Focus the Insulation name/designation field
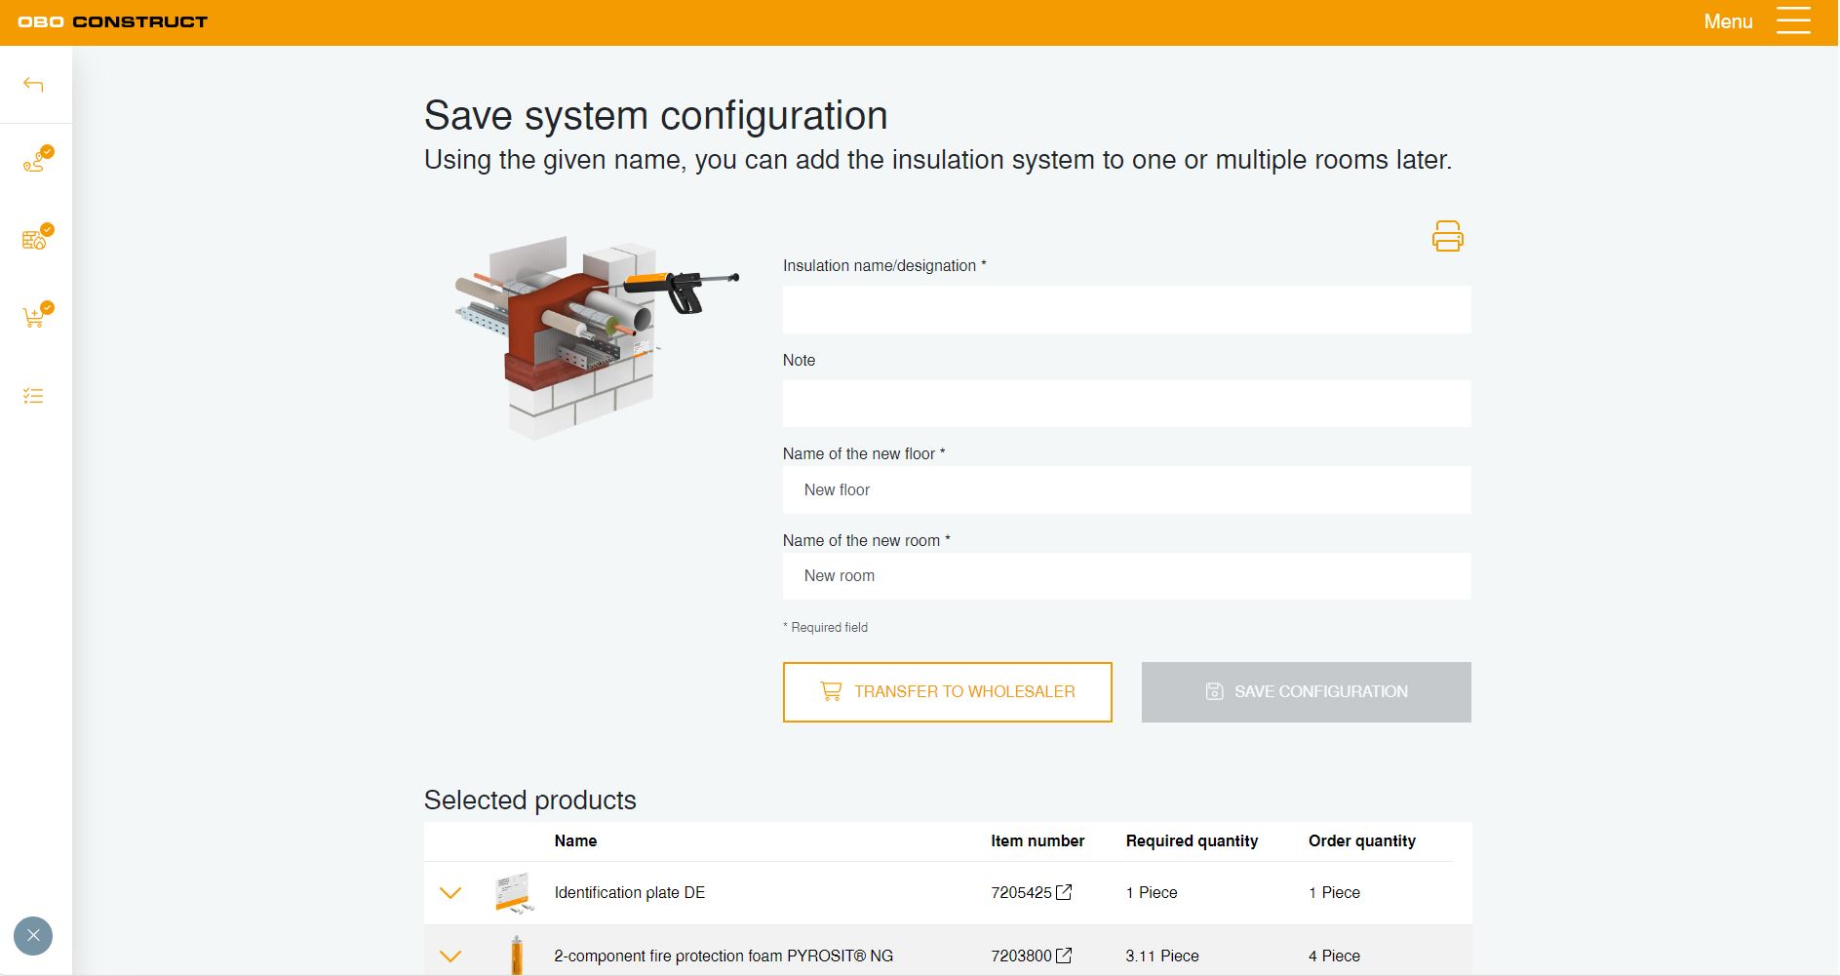Viewport: 1840px width, 976px height. (1126, 310)
